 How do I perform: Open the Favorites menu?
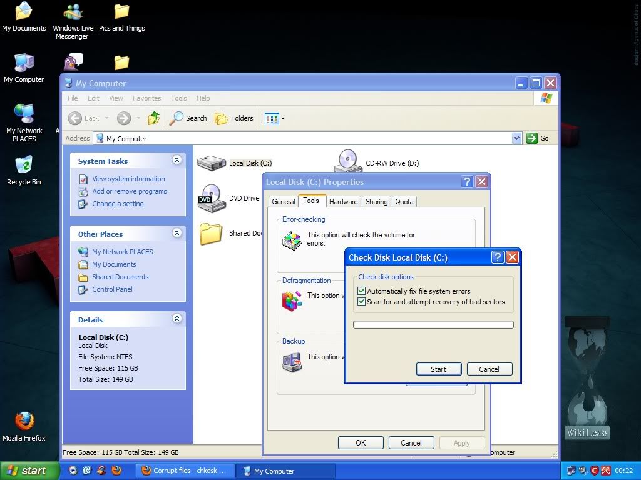pos(146,98)
